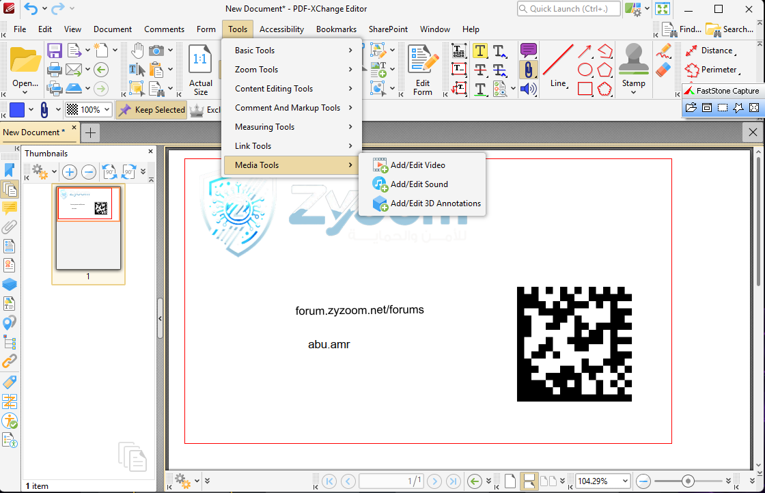Screen dimensions: 765x493
Task: Select the Eraser tool in the ribbon
Action: [x=663, y=70]
